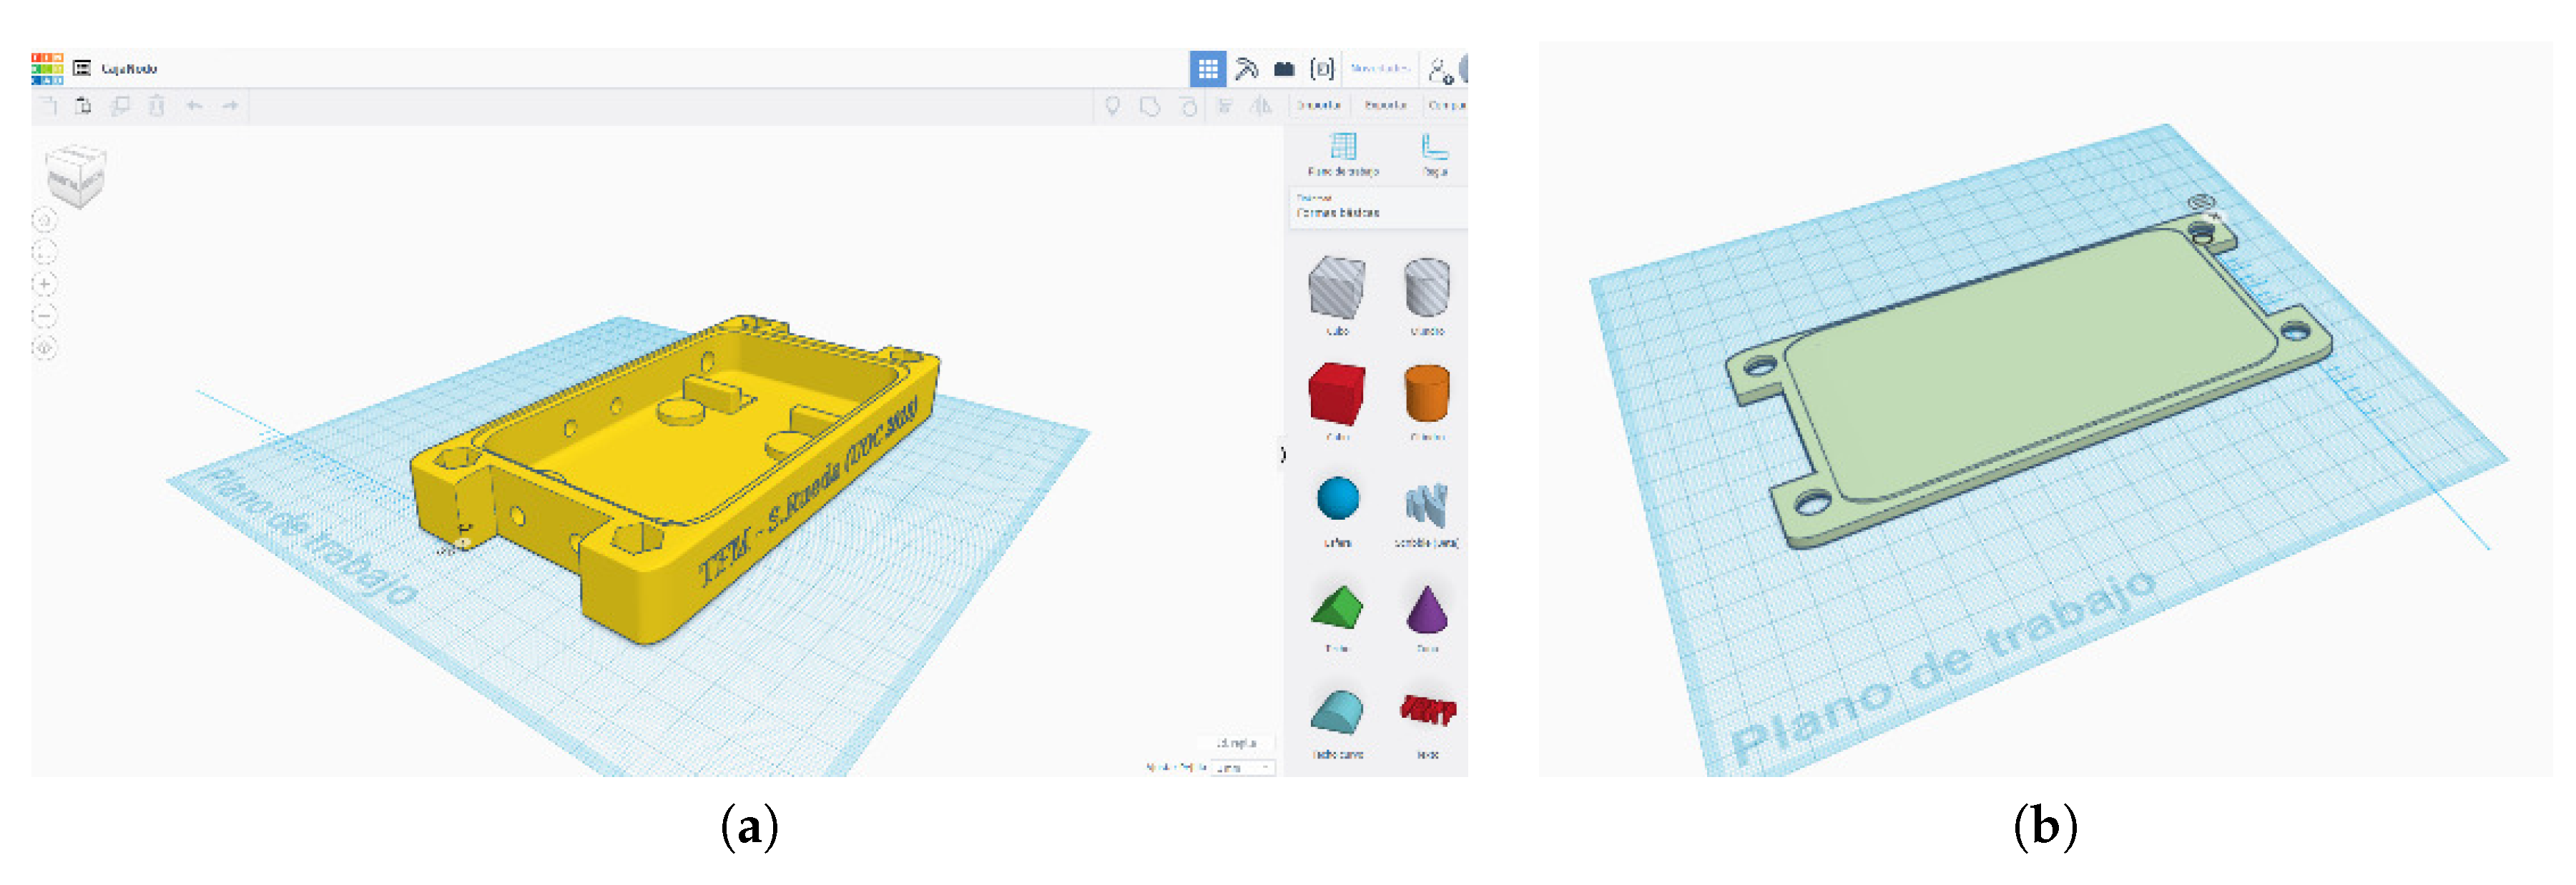Click the undo arrow icon
Screen dimensions: 2576x885
click(194, 106)
